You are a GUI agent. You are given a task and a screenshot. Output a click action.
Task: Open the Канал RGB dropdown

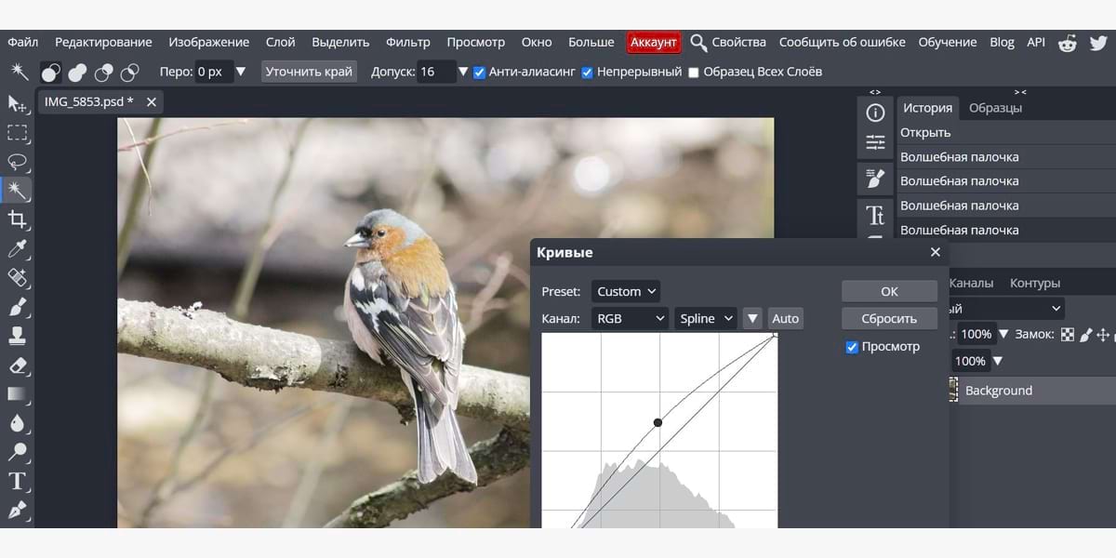pos(630,318)
